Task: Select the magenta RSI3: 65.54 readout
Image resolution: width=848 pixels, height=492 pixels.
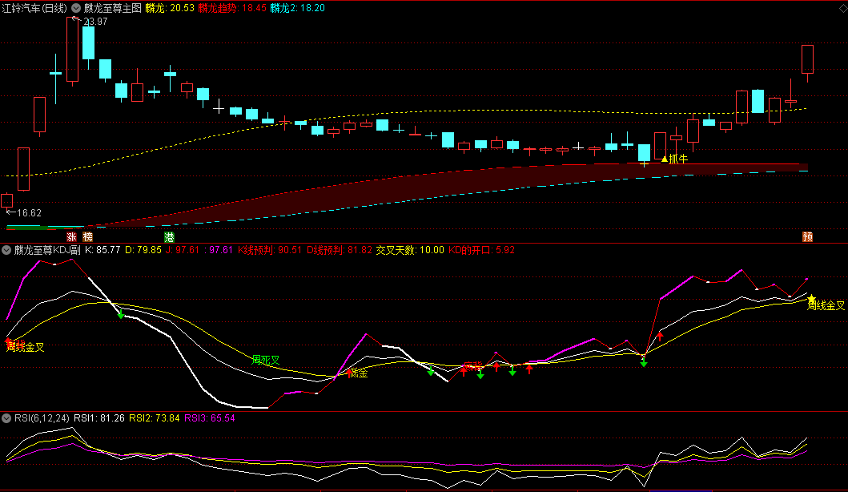Action: coord(210,418)
